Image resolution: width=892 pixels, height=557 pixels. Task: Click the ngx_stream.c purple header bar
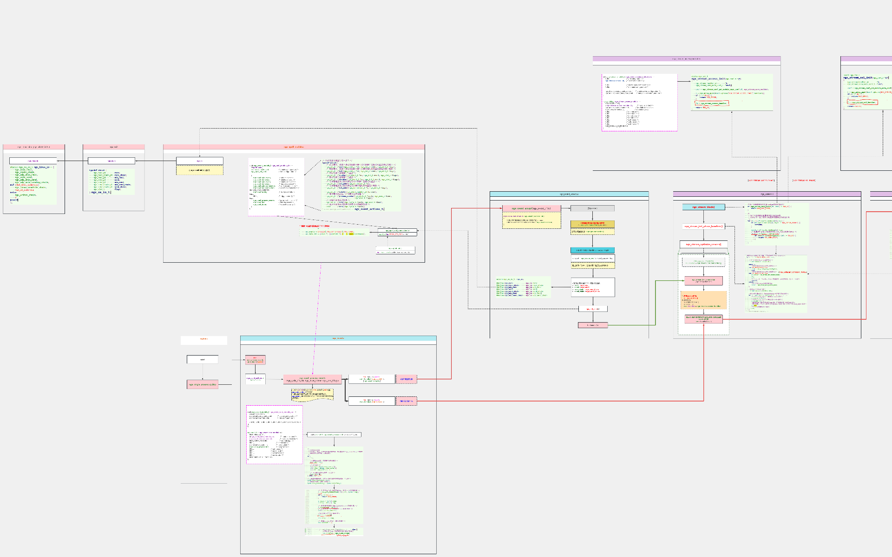[767, 194]
